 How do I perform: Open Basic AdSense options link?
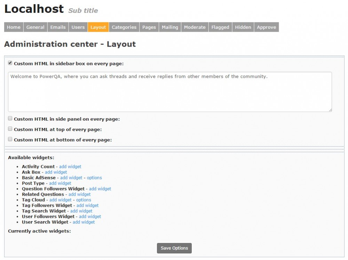click(x=94, y=178)
